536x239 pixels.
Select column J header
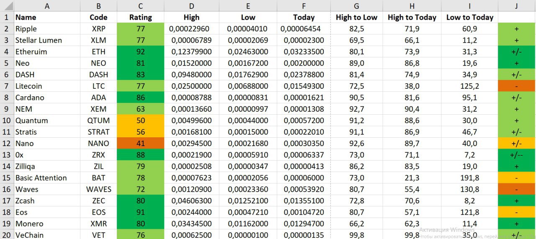[517, 6]
